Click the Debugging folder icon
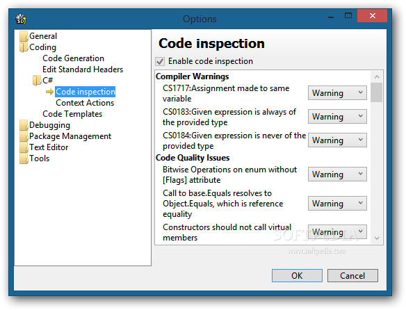Image resolution: width=406 pixels, height=310 pixels. pos(24,125)
